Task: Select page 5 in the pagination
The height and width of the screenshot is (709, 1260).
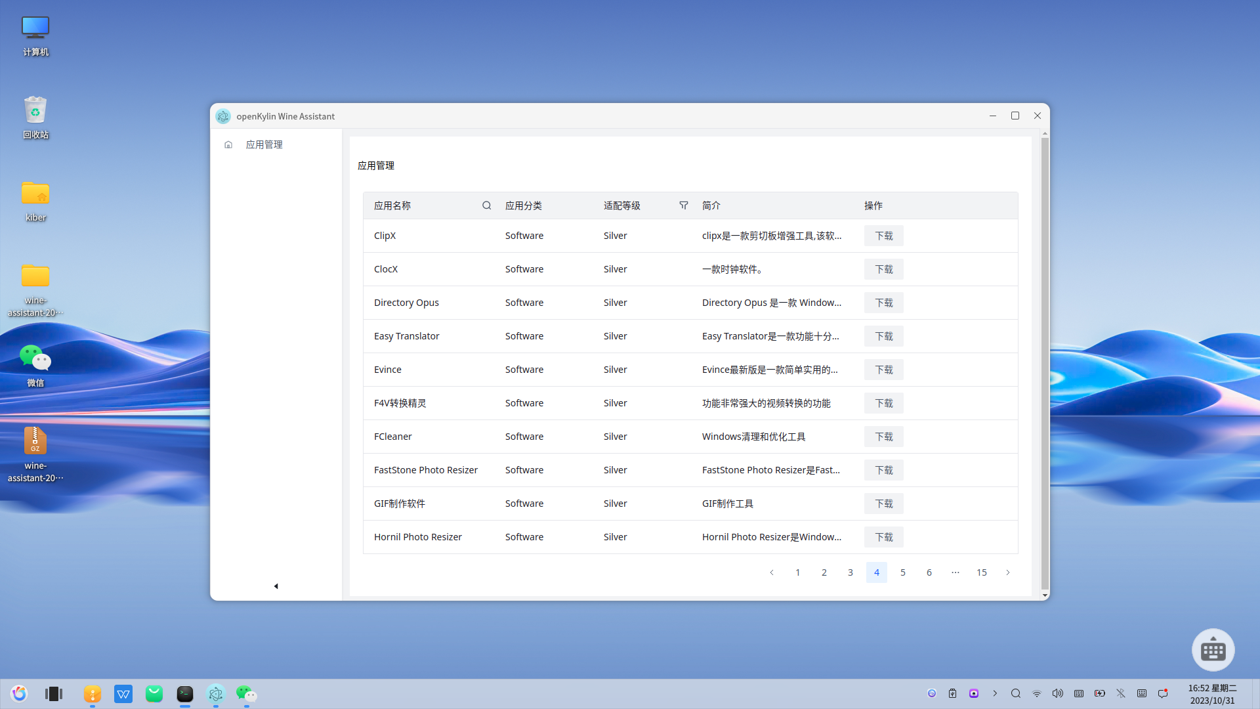Action: pos(903,572)
